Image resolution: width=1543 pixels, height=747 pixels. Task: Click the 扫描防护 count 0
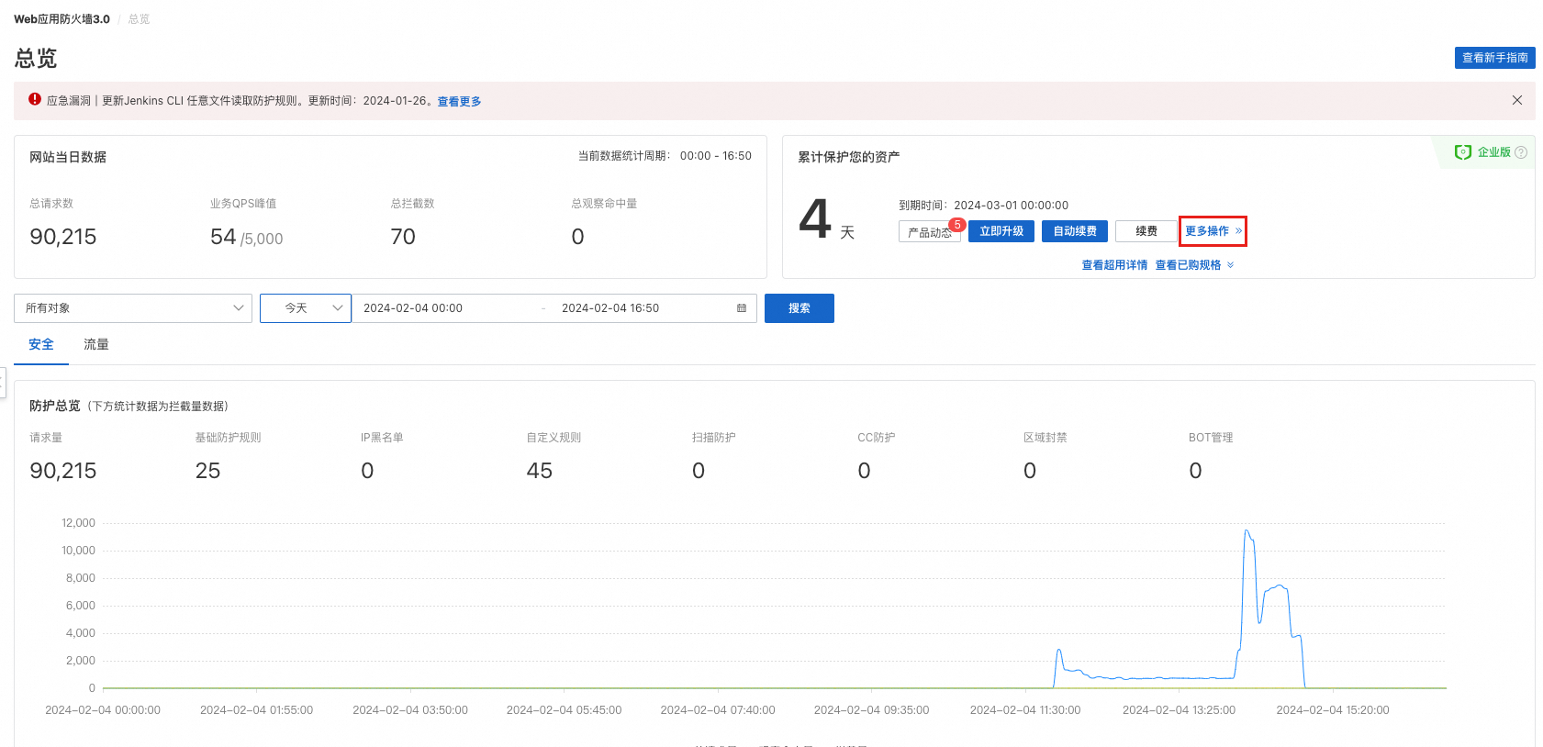tap(699, 471)
